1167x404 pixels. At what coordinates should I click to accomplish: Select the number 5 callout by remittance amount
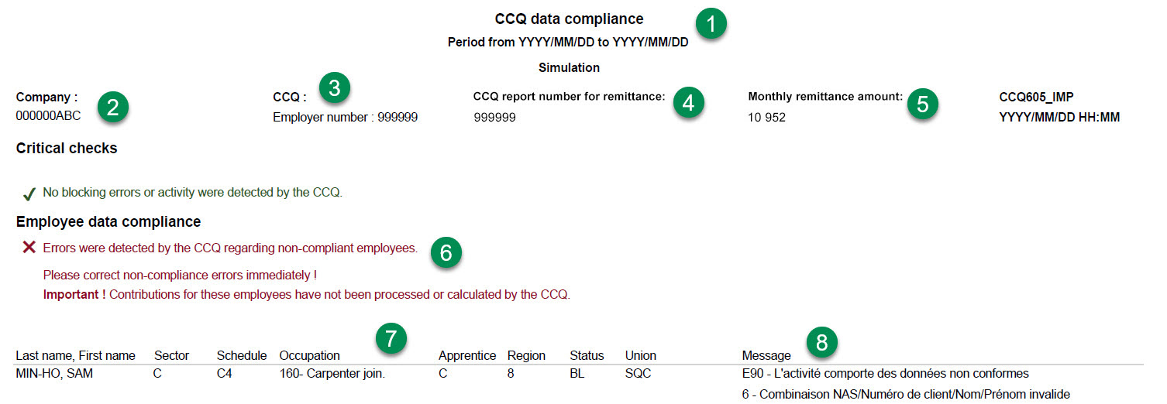click(x=922, y=104)
